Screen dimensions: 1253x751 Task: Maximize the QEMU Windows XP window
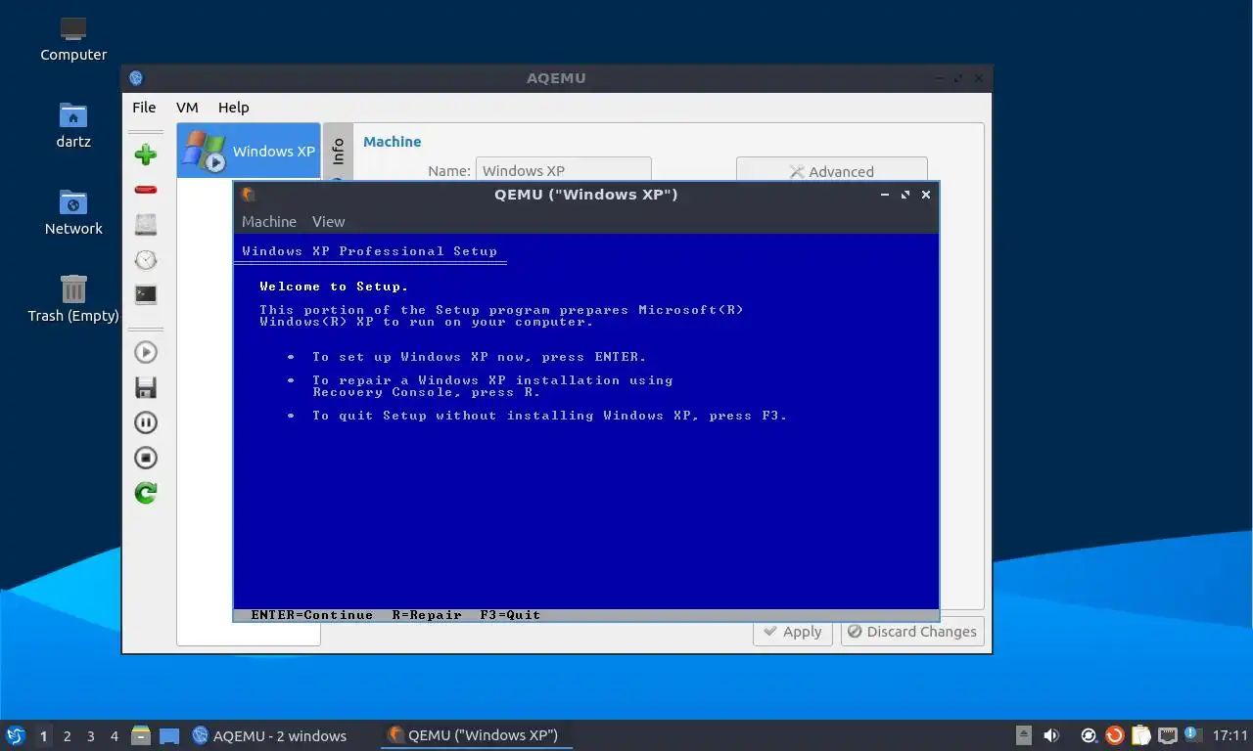pos(905,195)
